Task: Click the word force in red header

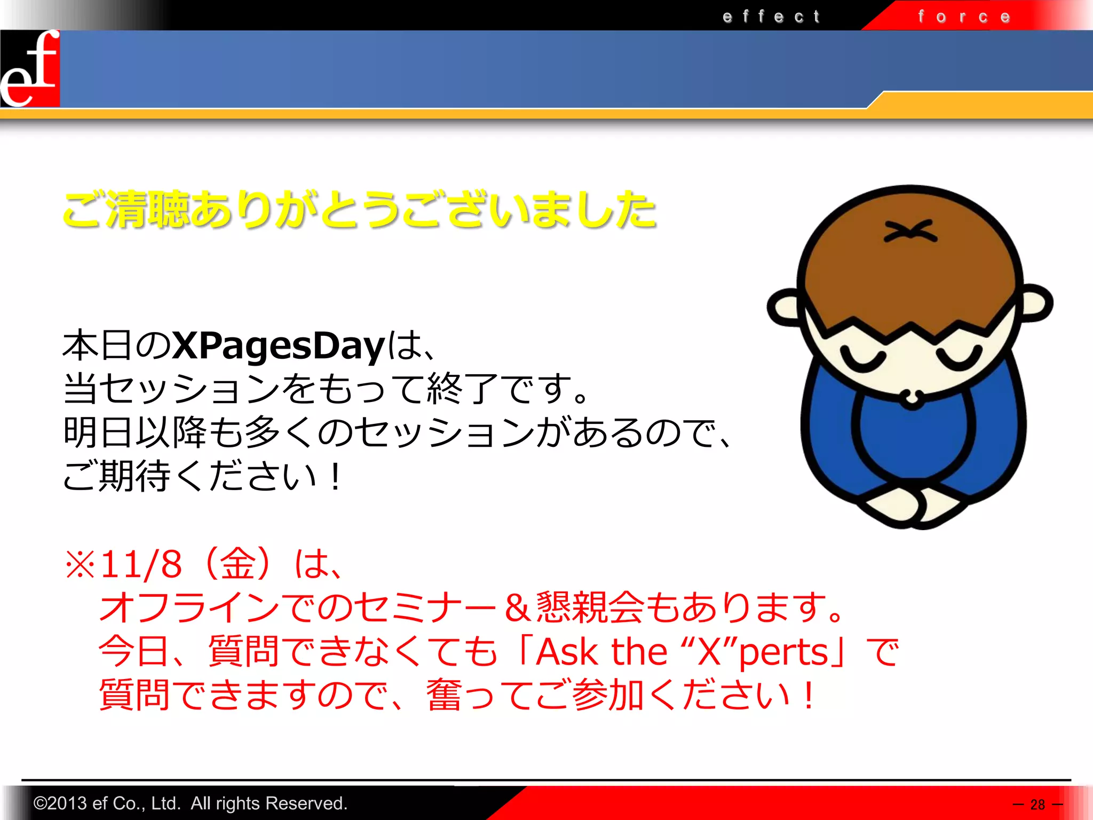Action: [x=964, y=17]
